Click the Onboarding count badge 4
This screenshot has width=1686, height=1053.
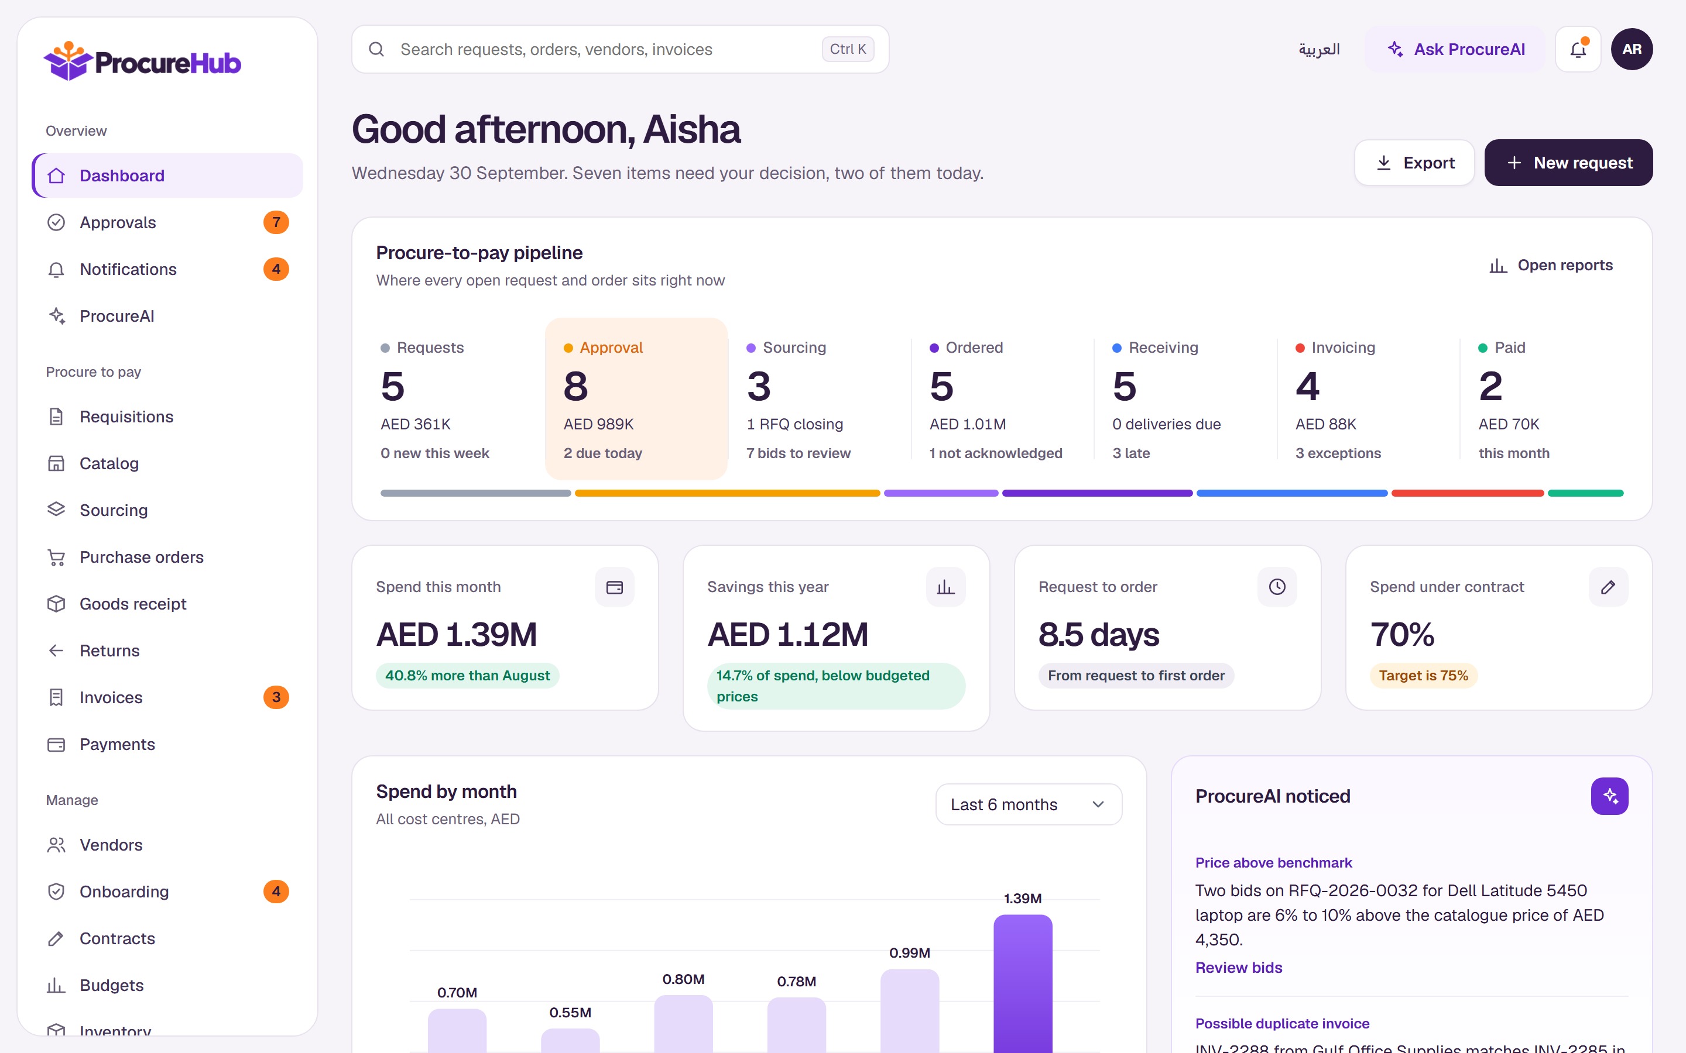tap(276, 892)
